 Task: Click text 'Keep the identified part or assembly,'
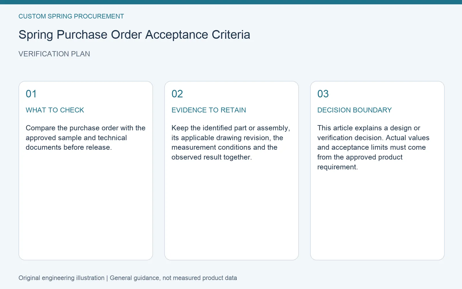(231, 128)
